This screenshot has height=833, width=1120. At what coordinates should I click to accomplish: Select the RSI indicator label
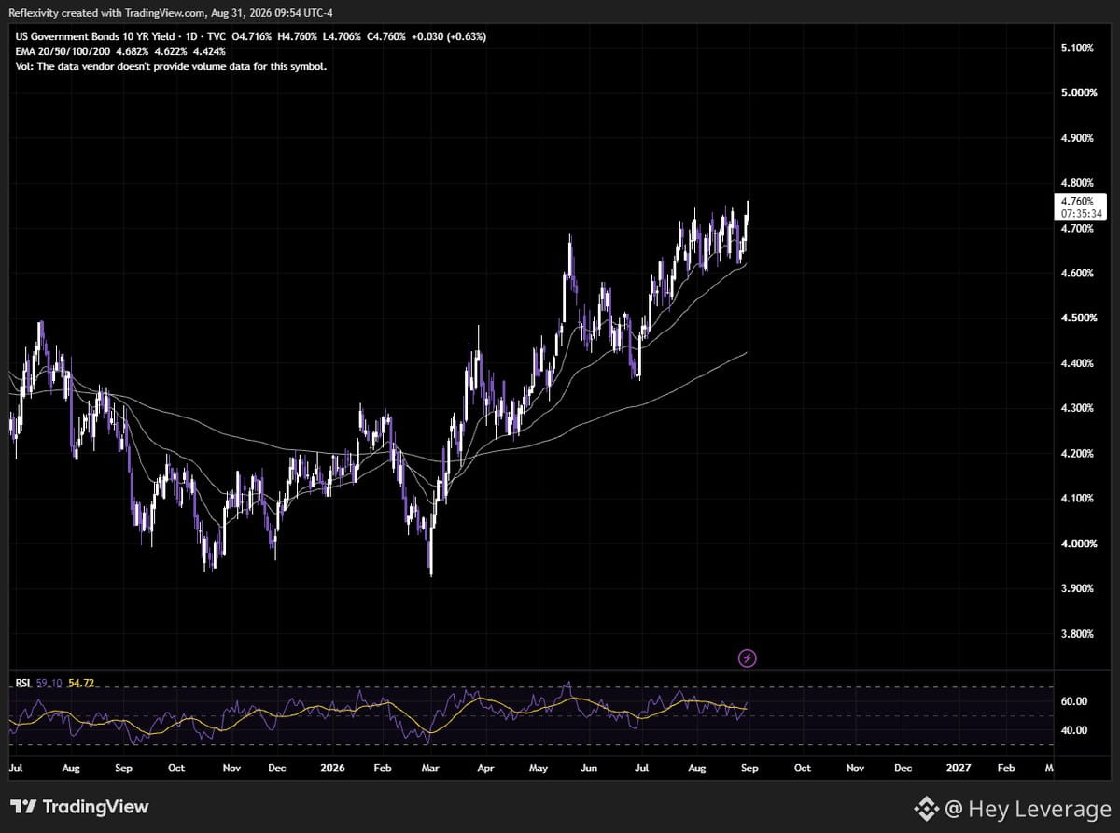click(x=23, y=684)
